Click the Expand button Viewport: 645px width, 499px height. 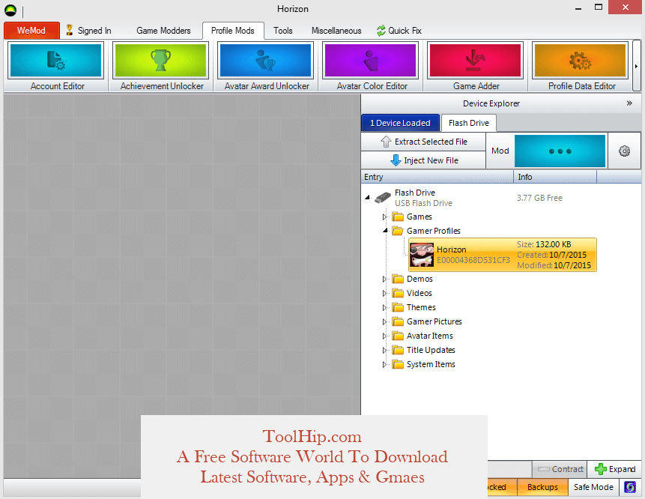(614, 469)
